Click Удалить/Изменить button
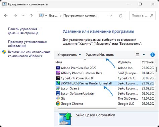This screenshot has height=127, width=159. (100, 55)
